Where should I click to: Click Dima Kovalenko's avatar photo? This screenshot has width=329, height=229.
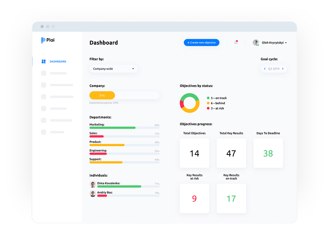(x=93, y=184)
